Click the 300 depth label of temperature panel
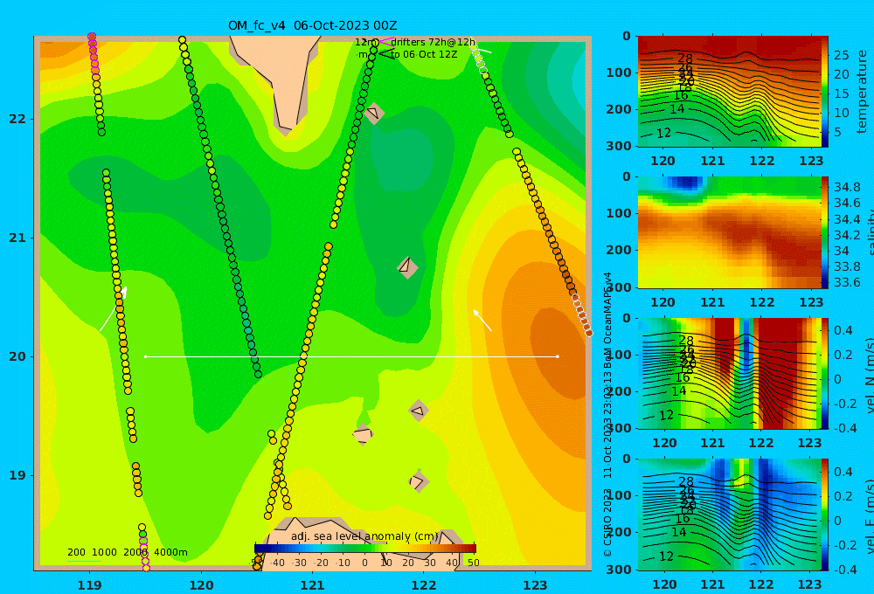Image resolution: width=874 pixels, height=594 pixels. click(x=619, y=145)
